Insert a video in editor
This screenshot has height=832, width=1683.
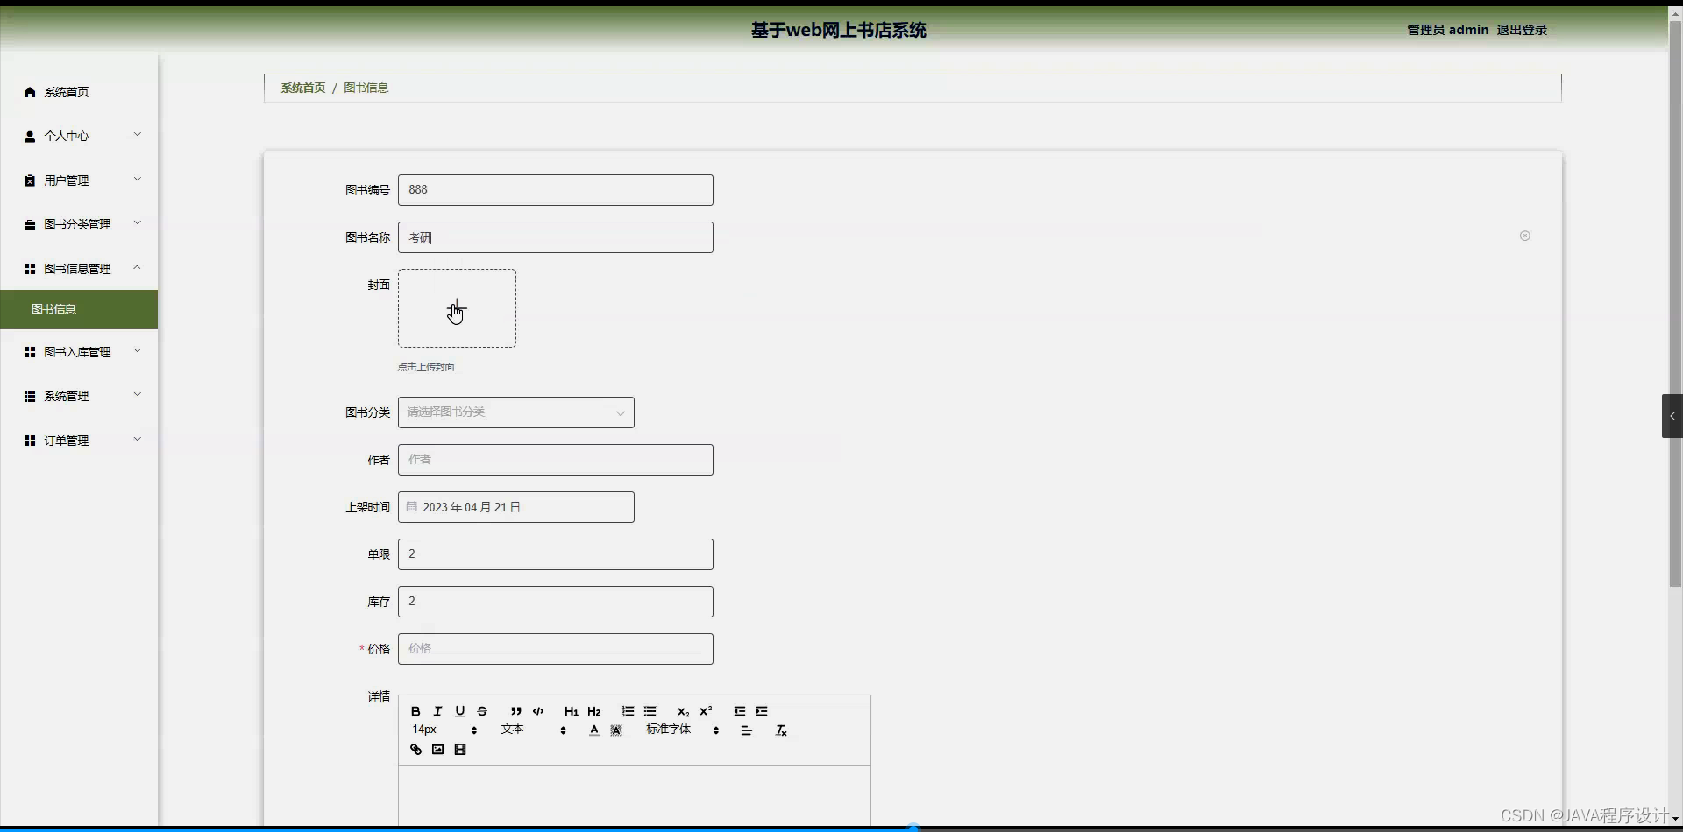click(x=460, y=750)
